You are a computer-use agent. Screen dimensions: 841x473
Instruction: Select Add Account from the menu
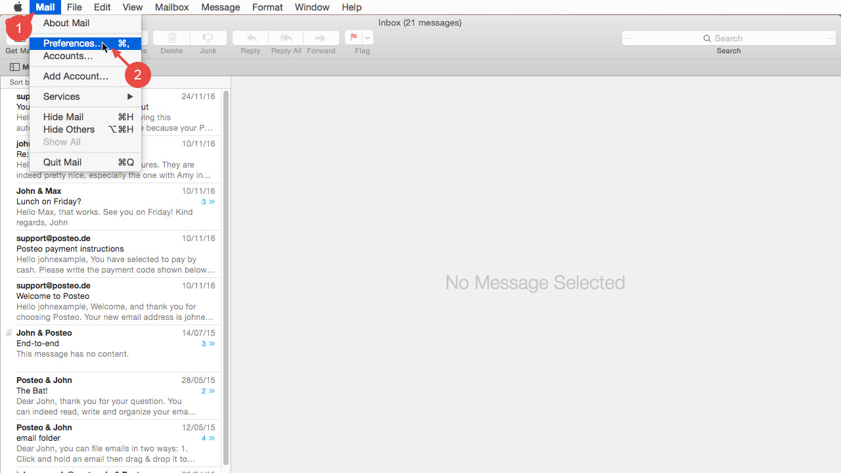(x=74, y=76)
